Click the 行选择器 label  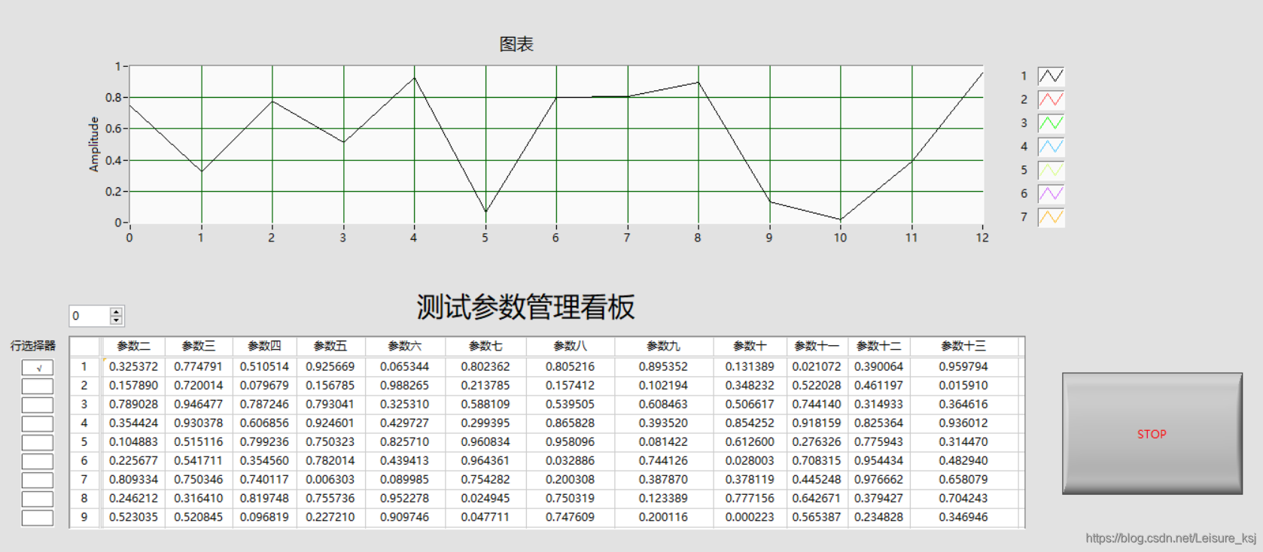(x=33, y=346)
